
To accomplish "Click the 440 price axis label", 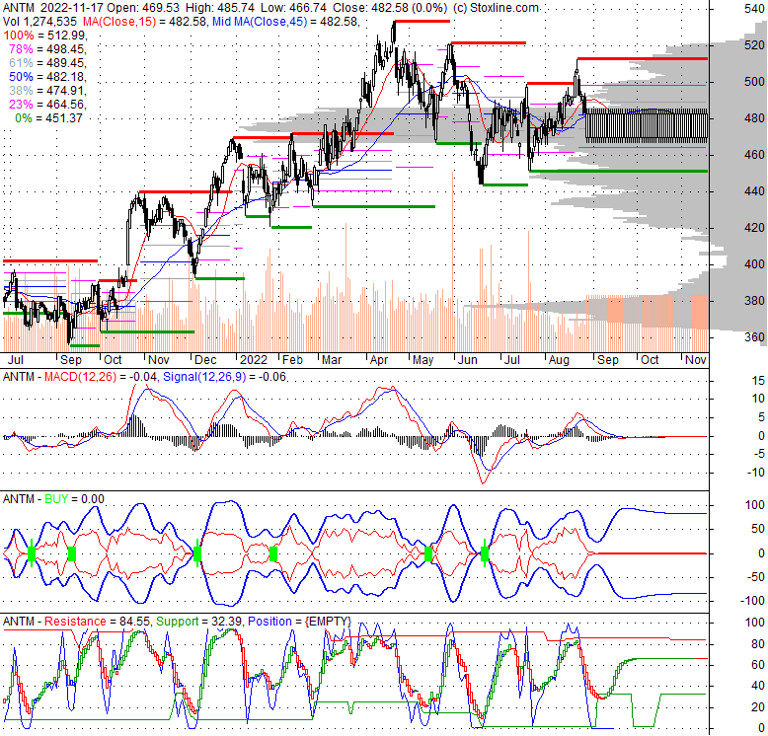I will pyautogui.click(x=754, y=191).
